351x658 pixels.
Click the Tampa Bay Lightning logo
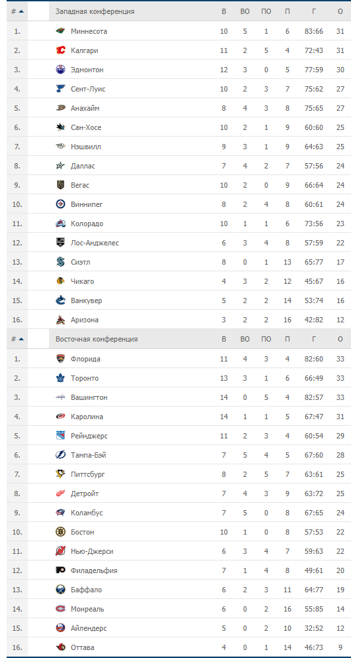tap(61, 455)
